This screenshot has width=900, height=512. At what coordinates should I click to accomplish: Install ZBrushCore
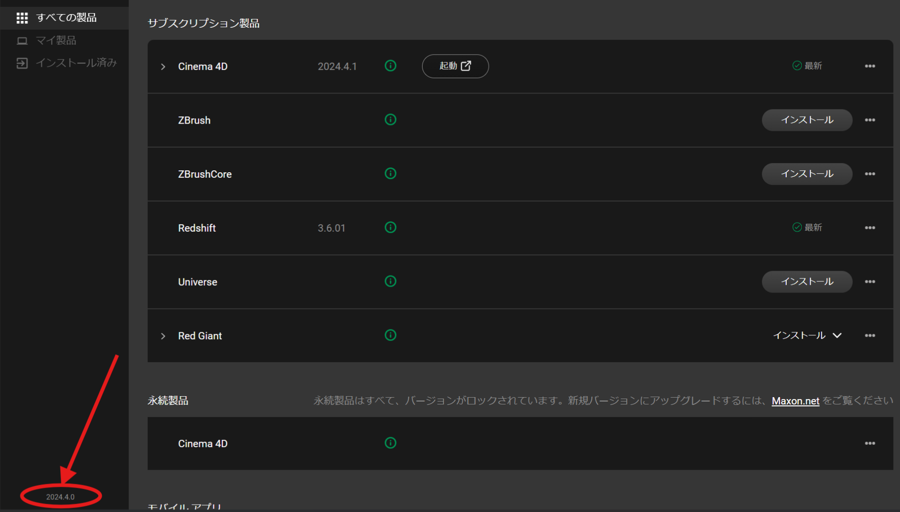coord(807,174)
